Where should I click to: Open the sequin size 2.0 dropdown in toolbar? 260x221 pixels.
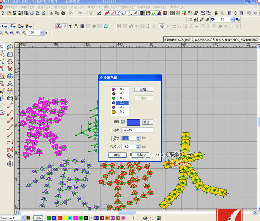click(232, 19)
